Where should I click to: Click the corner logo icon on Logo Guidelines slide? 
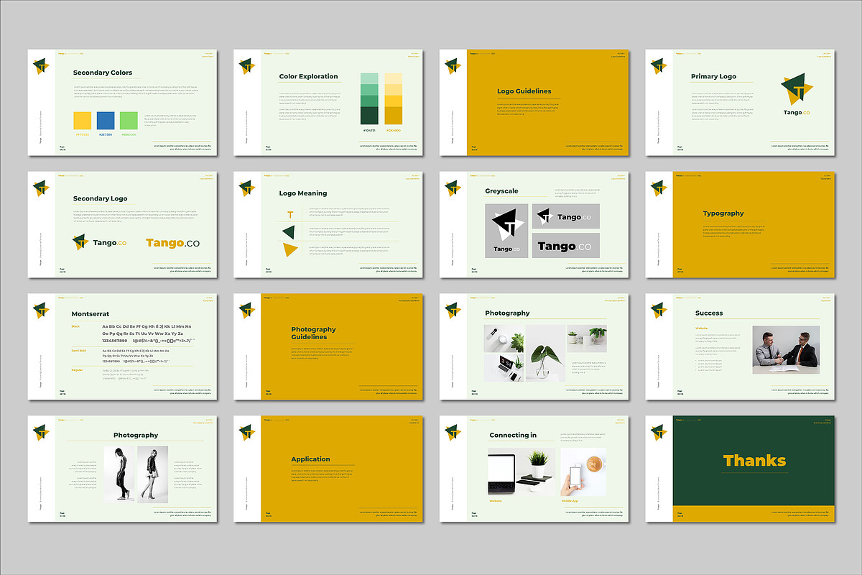(x=453, y=66)
